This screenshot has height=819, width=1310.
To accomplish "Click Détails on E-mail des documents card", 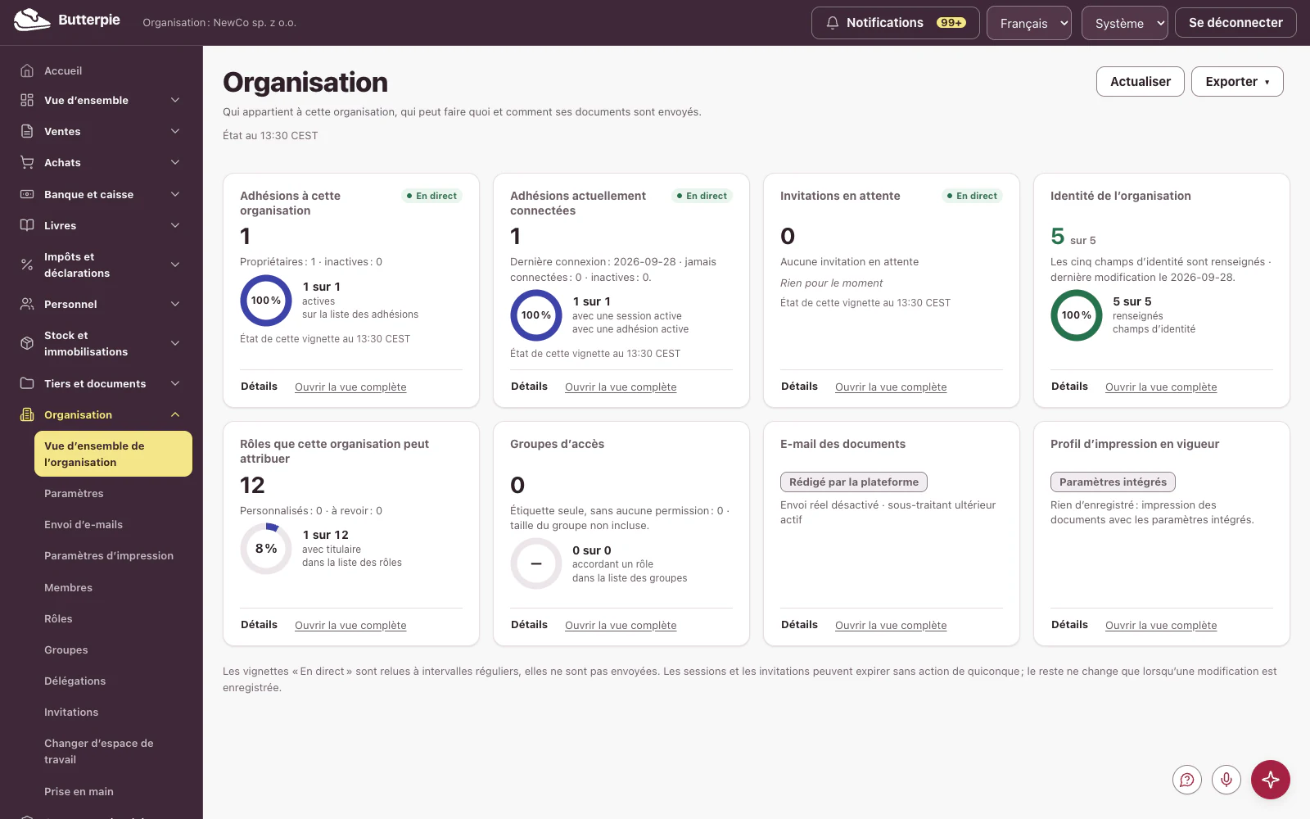I will point(799,624).
